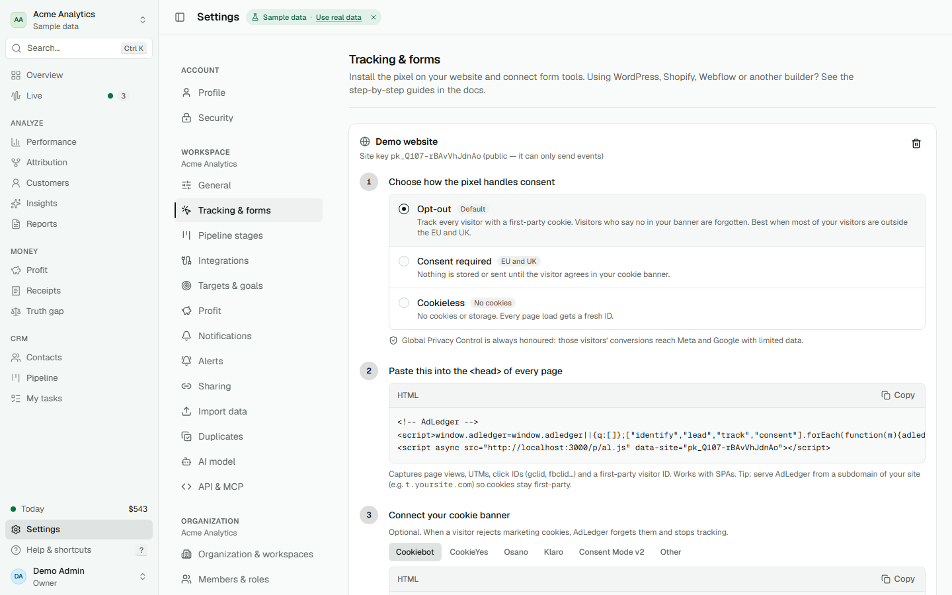This screenshot has width=952, height=595.
Task: Switch to the Cookiebot tab
Action: (415, 552)
